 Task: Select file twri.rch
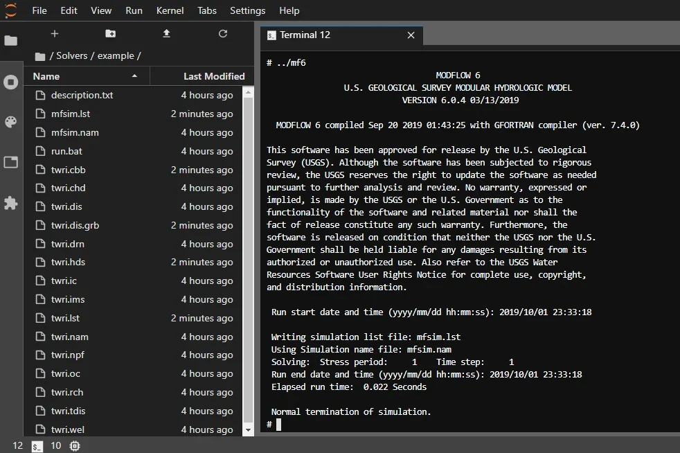133,392
